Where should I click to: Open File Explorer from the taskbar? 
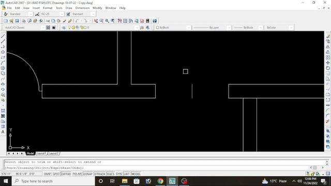[125, 181]
